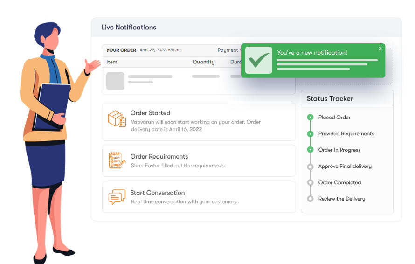Click the Approve Final delivery label
Viewport: 415px width, 264px height.
[x=345, y=167]
